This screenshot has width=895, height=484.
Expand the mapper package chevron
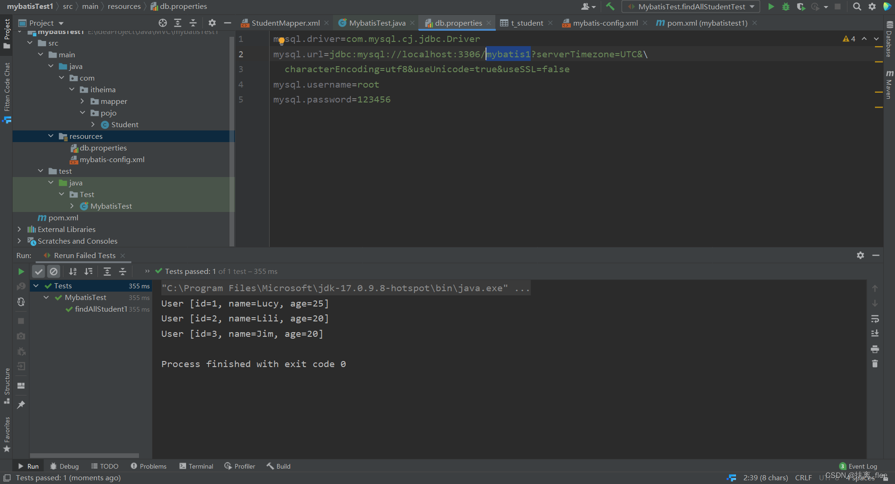point(83,101)
